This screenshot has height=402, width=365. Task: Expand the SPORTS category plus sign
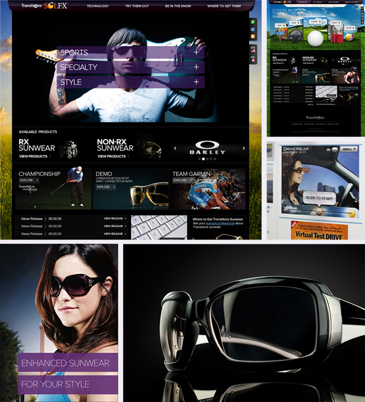[x=196, y=52]
